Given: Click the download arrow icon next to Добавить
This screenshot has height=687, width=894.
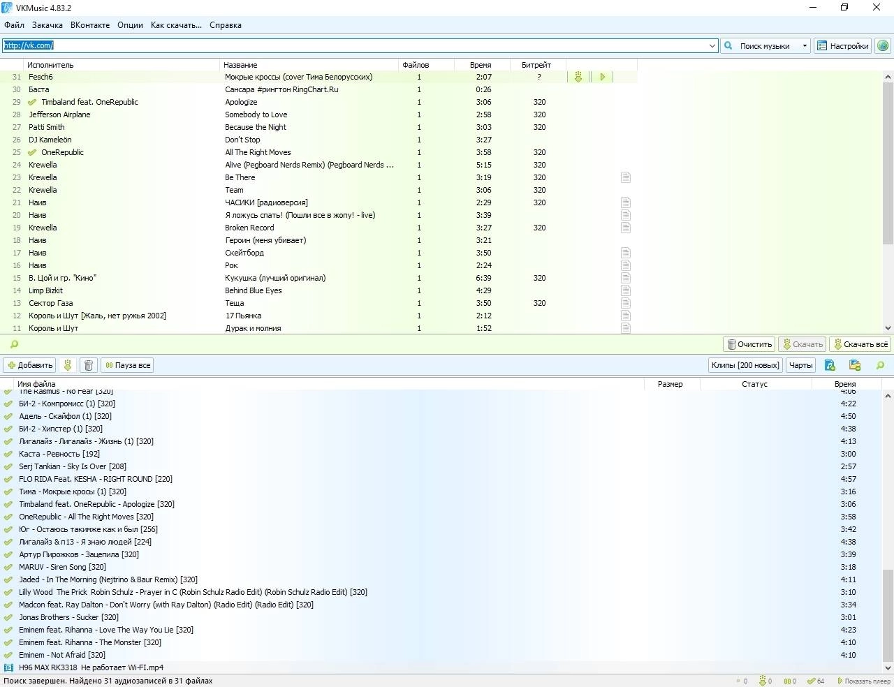Looking at the screenshot, I should coord(68,365).
